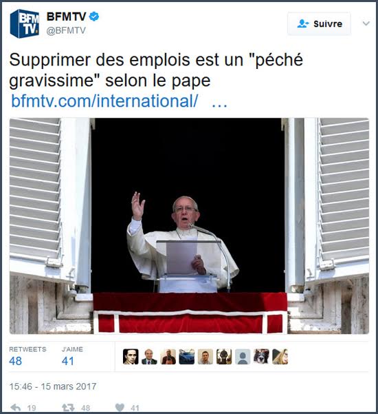Open the man in suit avatar

[x=149, y=357]
